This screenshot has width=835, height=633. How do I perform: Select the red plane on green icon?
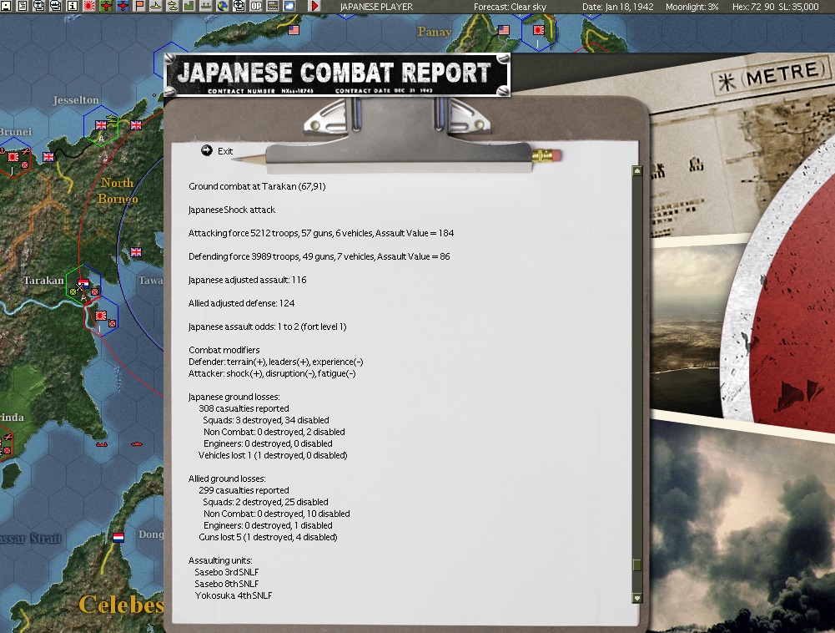pyautogui.click(x=106, y=6)
